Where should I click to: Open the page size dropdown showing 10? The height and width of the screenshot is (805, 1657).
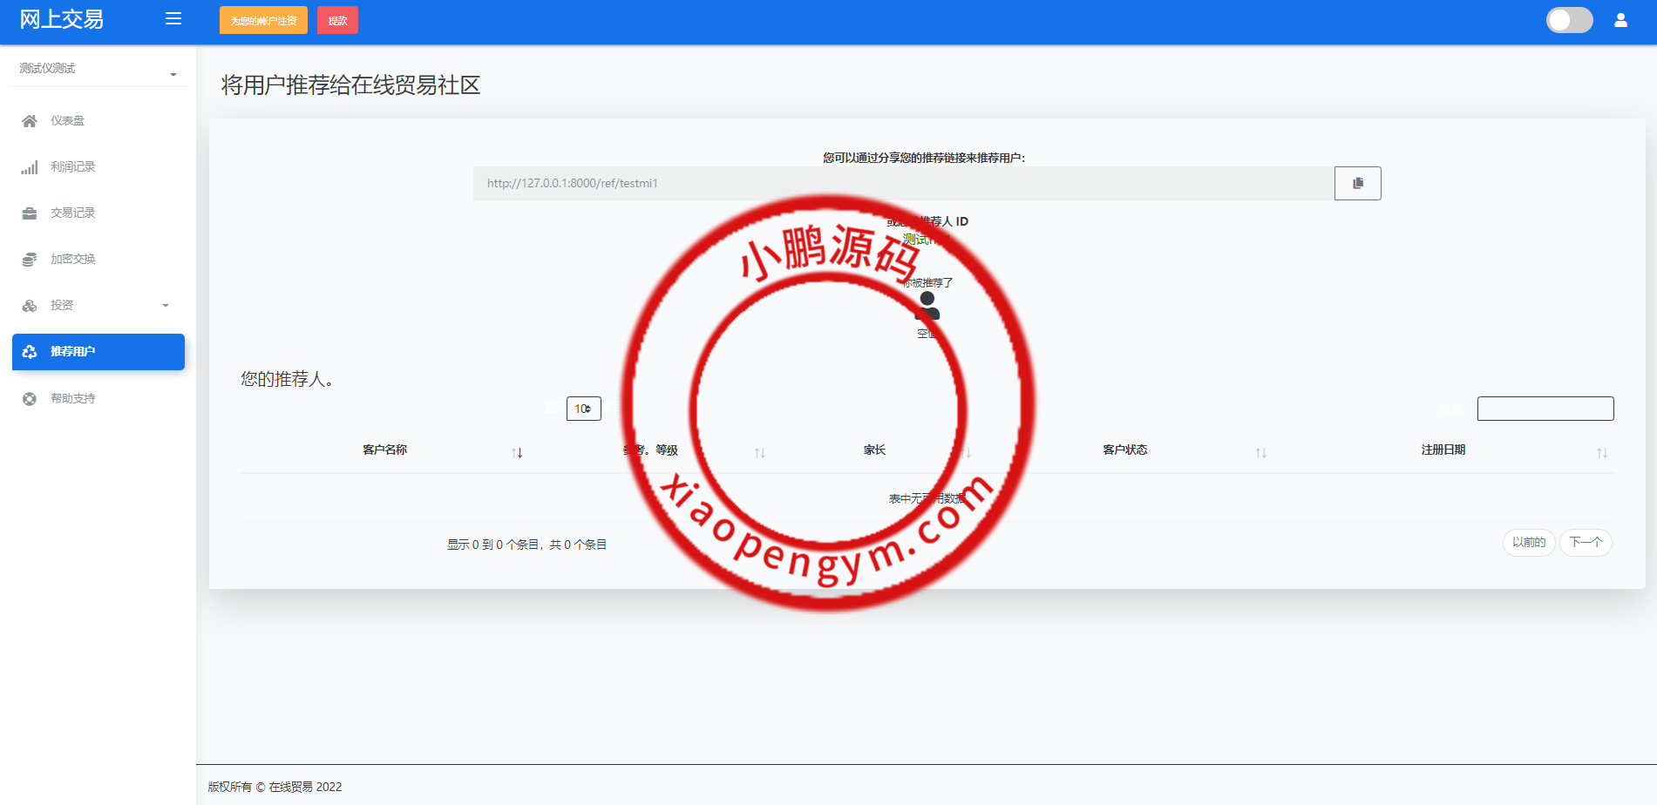[584, 408]
